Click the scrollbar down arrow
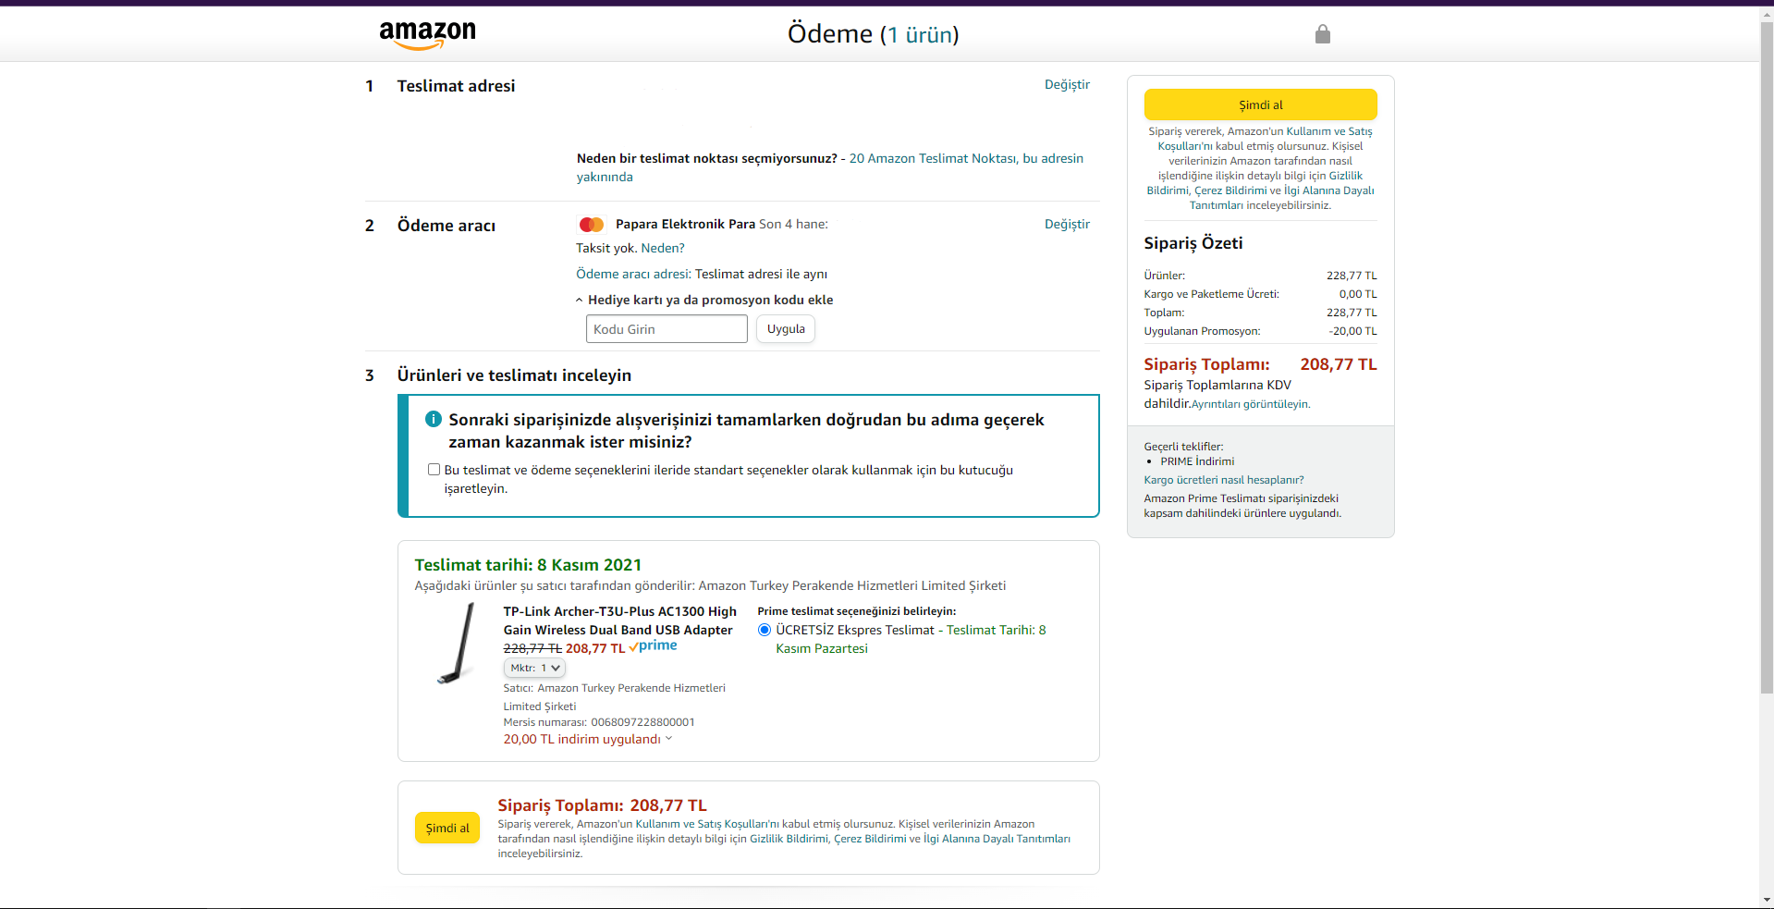The height and width of the screenshot is (909, 1774). (1767, 899)
